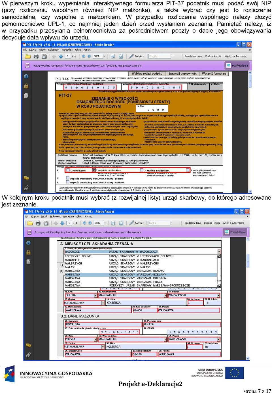Open Dokument menu in tax-office list window
The width and height of the screenshot is (272, 393).
56,216
